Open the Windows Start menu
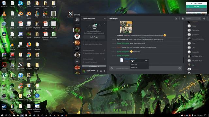The height and width of the screenshot is (117, 209). pos(2,115)
